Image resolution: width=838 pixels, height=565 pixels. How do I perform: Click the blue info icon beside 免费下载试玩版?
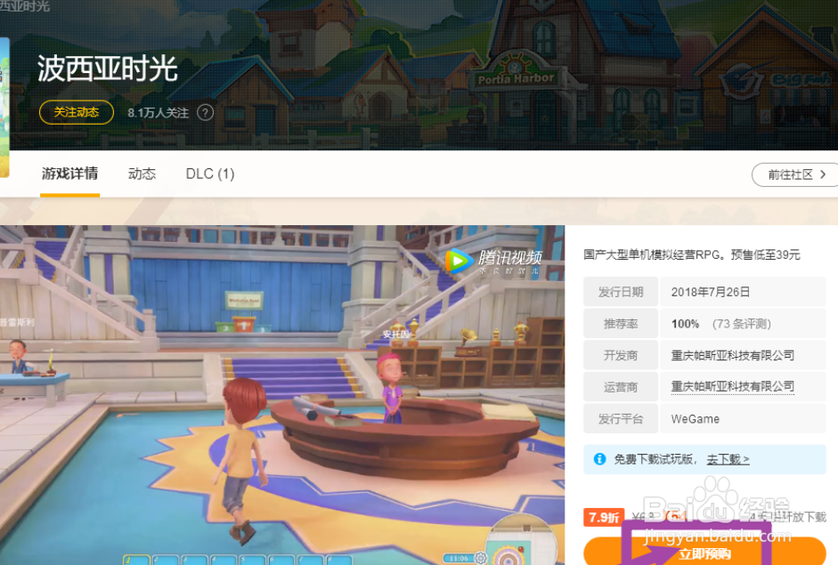(599, 459)
